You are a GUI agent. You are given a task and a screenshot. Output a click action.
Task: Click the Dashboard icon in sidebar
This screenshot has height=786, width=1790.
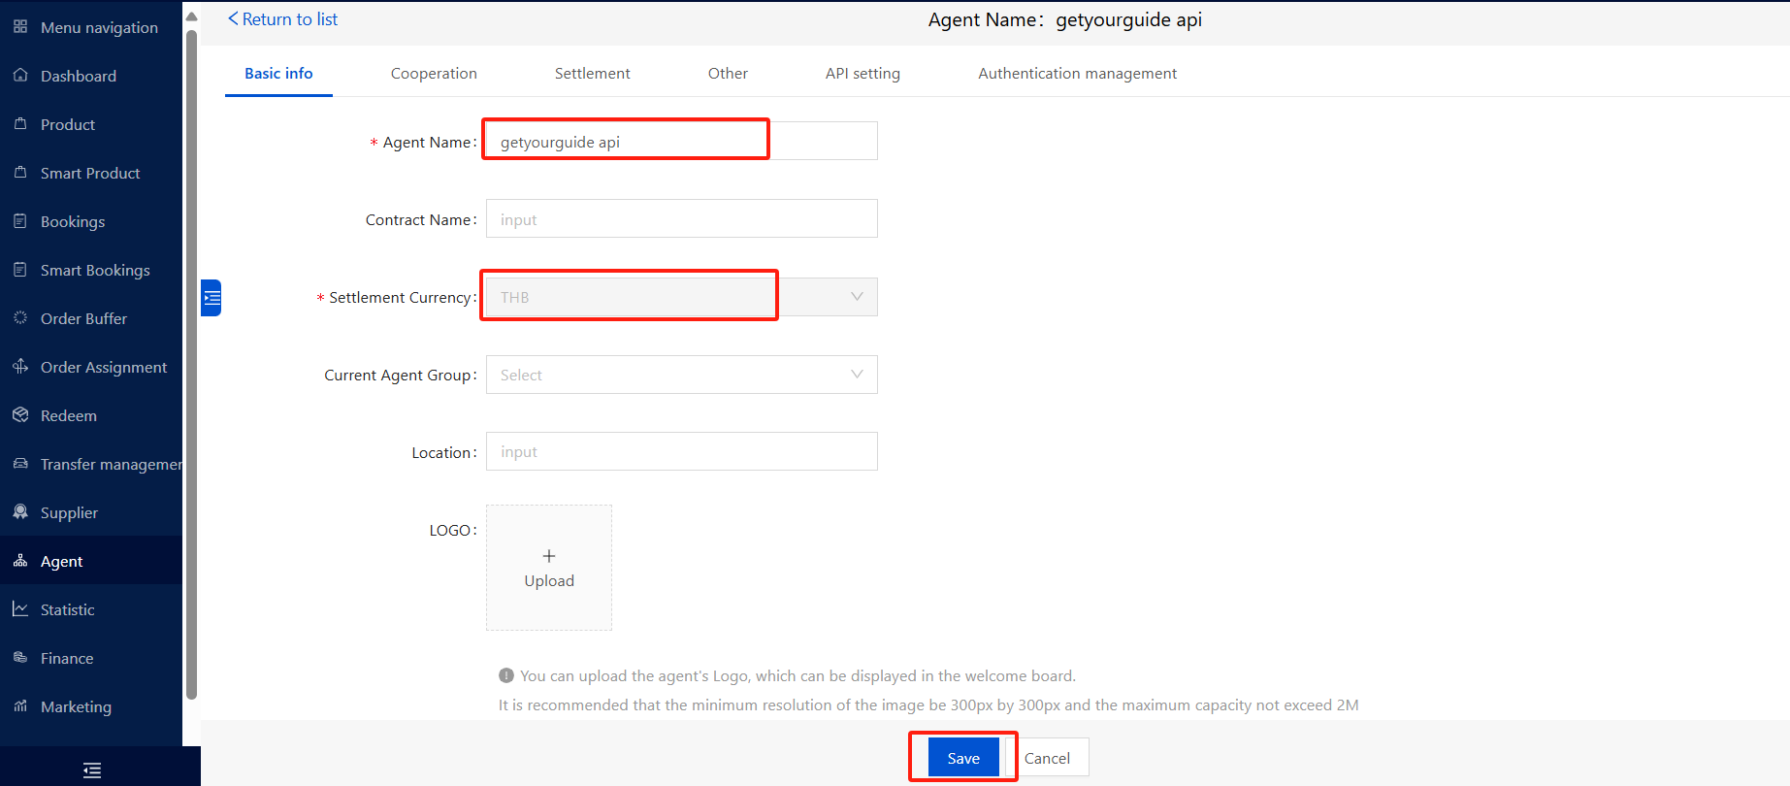pyautogui.click(x=20, y=76)
